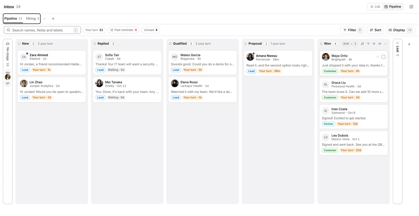Click the compose new message icon
This screenshot has height=216, width=419.
(411, 7)
